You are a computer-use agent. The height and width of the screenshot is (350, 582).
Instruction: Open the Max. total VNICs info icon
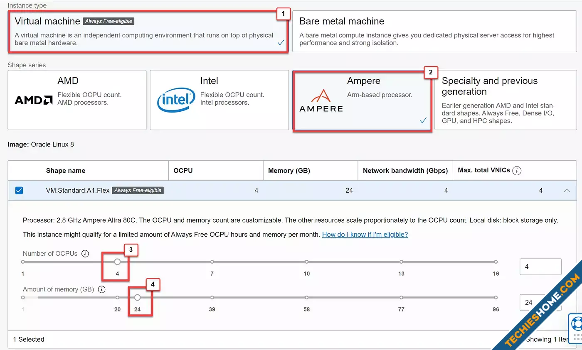click(x=517, y=171)
